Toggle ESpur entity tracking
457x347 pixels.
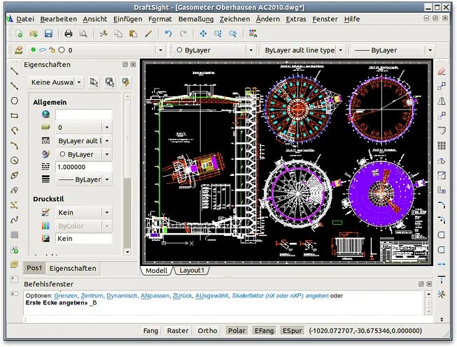(292, 331)
